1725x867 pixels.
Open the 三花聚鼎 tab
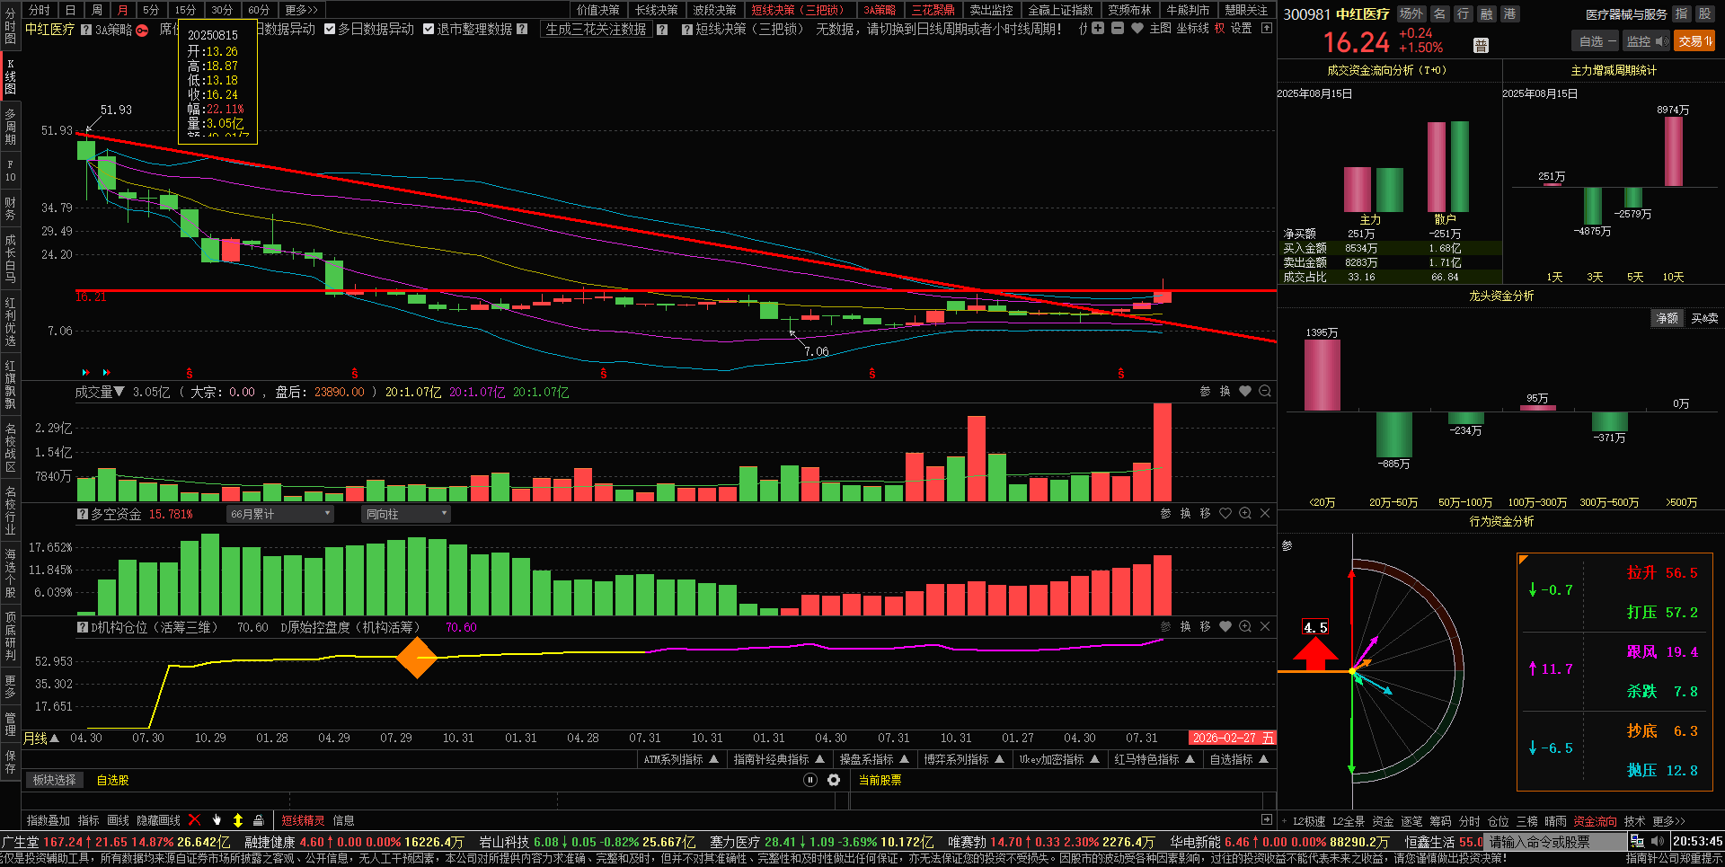[x=933, y=10]
